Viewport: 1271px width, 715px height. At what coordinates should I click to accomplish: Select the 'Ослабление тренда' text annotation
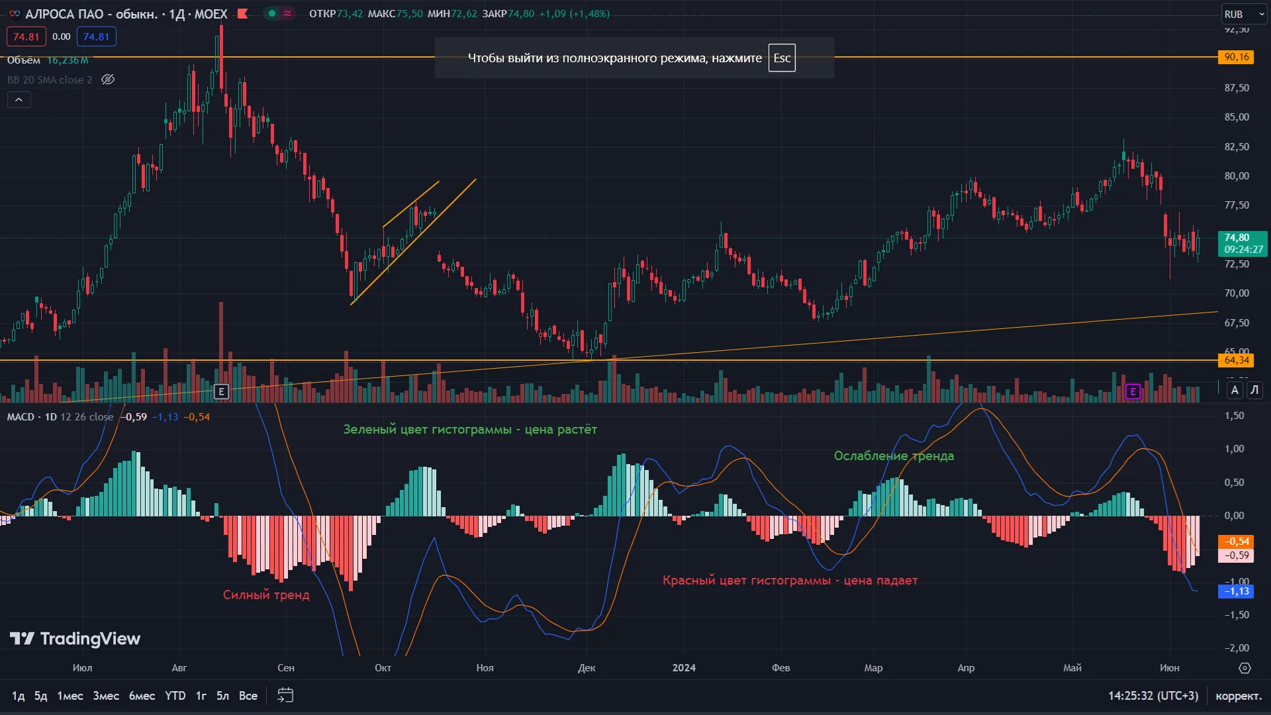[894, 456]
